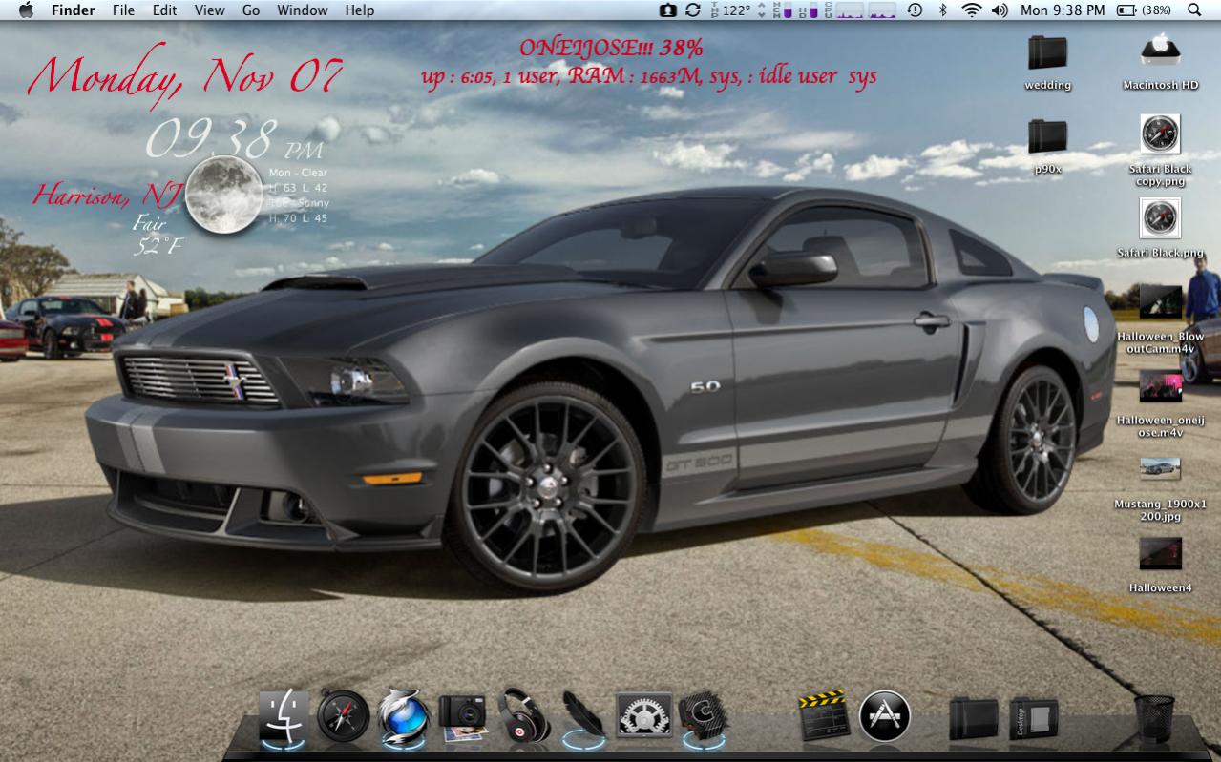Open the chip-shaped app in Dock
Viewport: 1221px width, 762px height.
pos(704,715)
